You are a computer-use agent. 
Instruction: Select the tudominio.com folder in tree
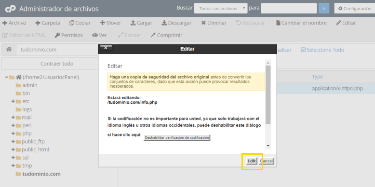(x=38, y=174)
